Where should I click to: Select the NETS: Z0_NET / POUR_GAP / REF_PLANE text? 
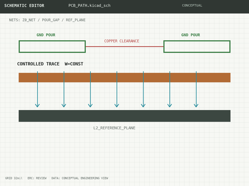(x=47, y=20)
